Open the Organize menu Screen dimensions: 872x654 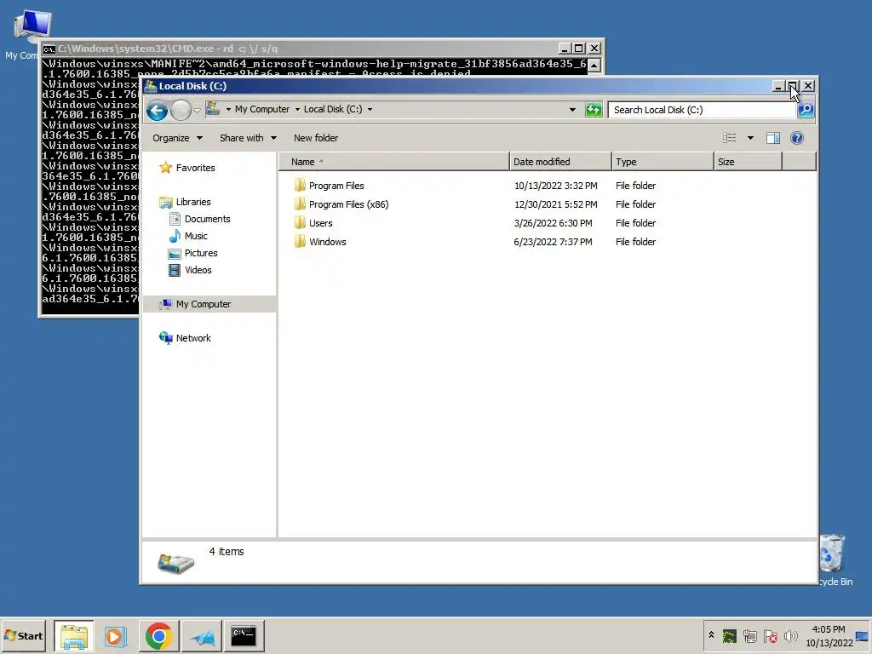177,138
